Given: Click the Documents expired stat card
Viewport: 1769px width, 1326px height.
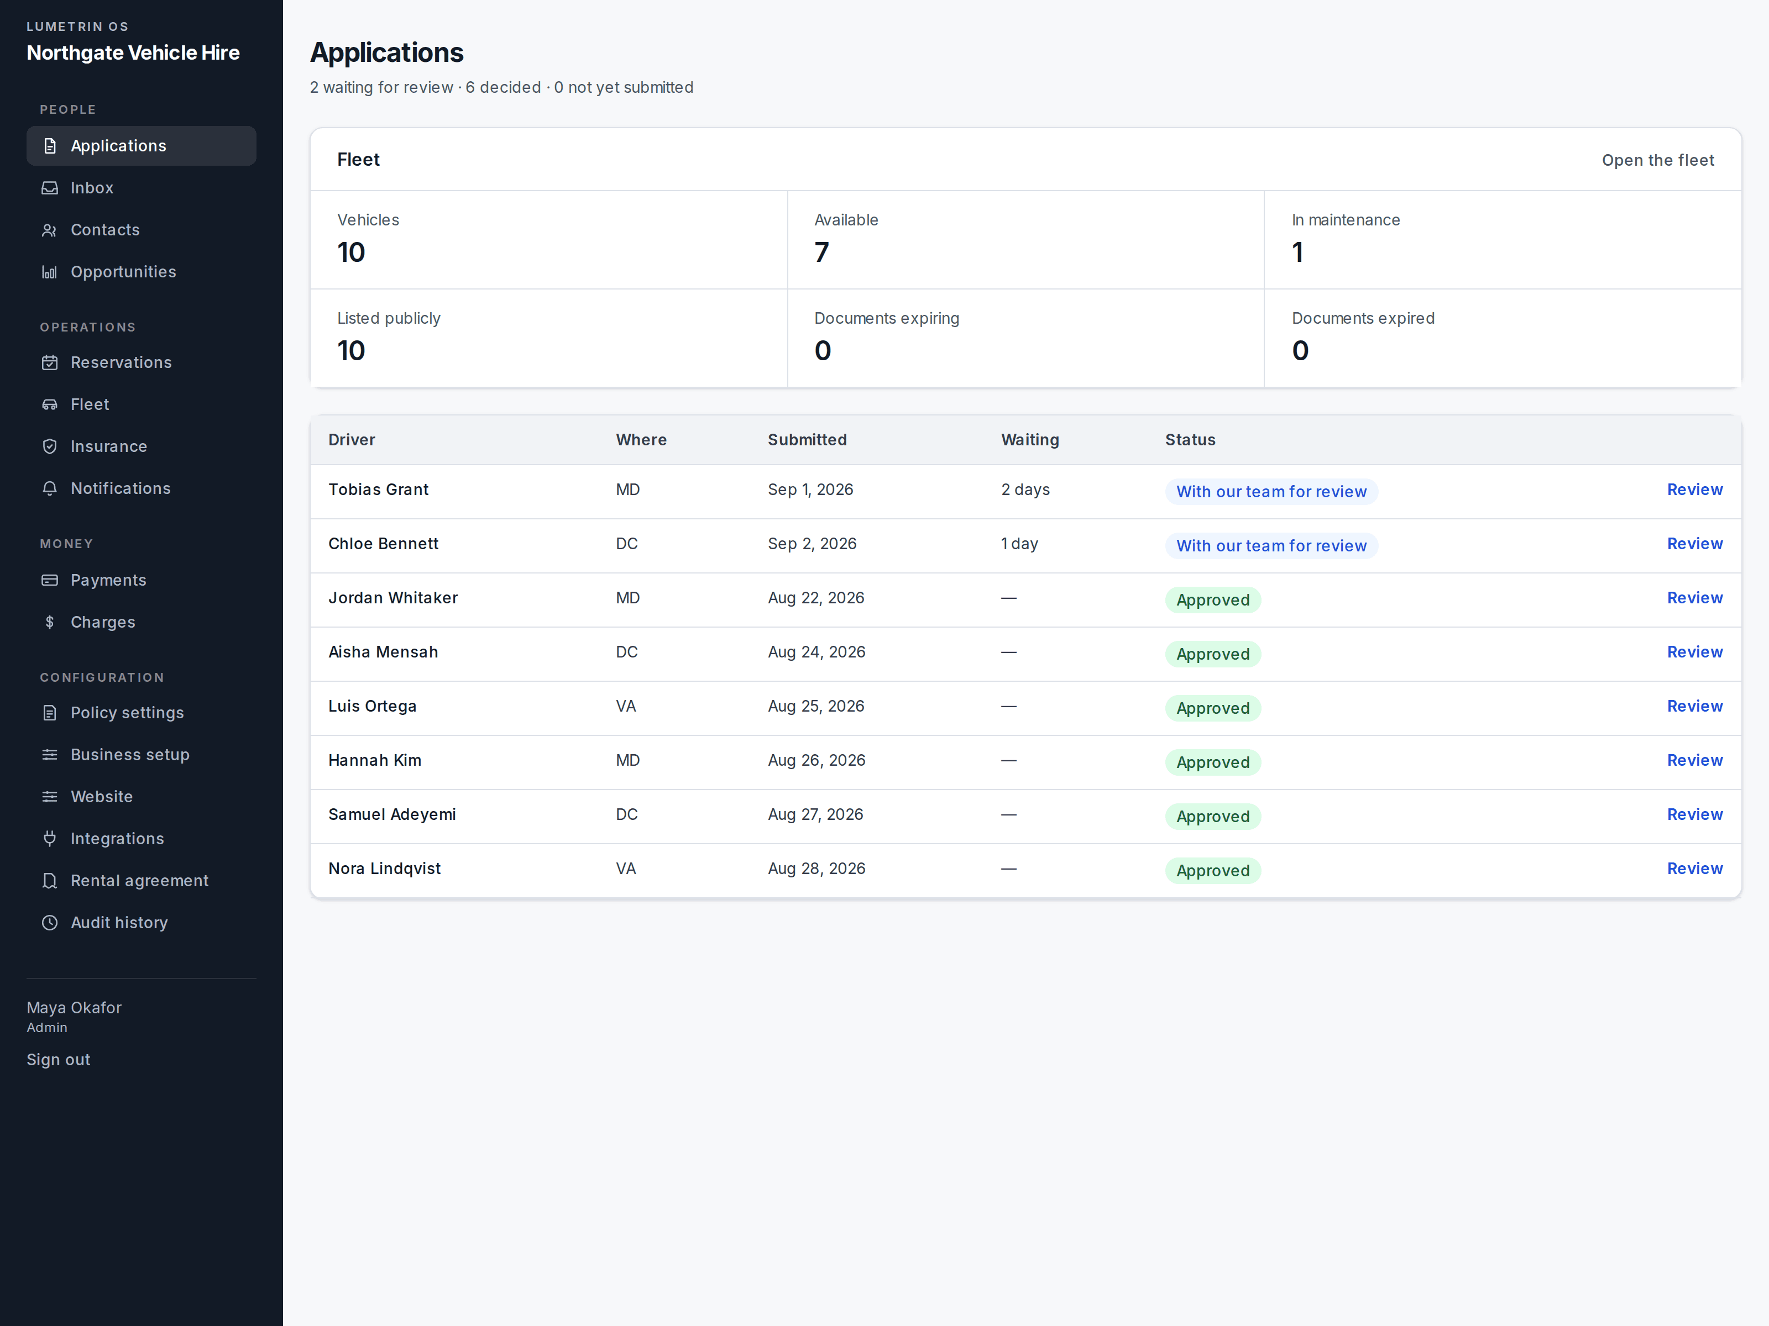Looking at the screenshot, I should pos(1503,338).
